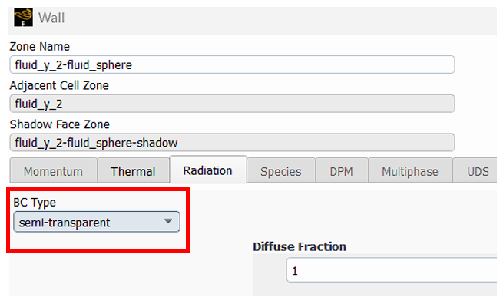Click the Zone Name input field
Viewport: 500px width, 304px height.
pos(232,64)
